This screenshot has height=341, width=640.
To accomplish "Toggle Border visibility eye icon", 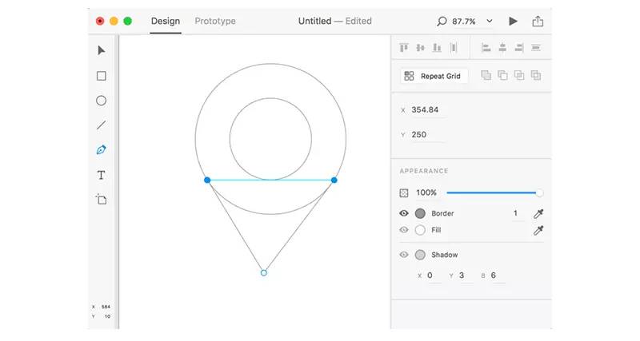I will (x=404, y=213).
